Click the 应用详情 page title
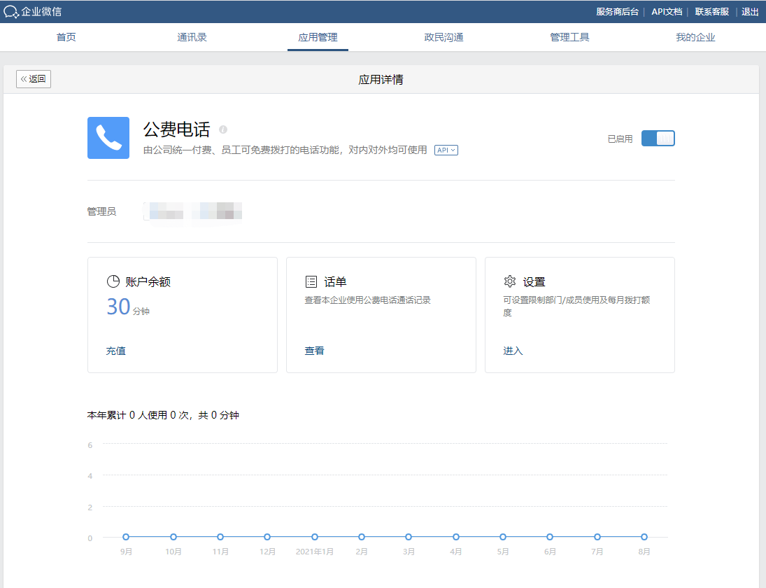Viewport: 766px width, 588px height. coord(381,80)
